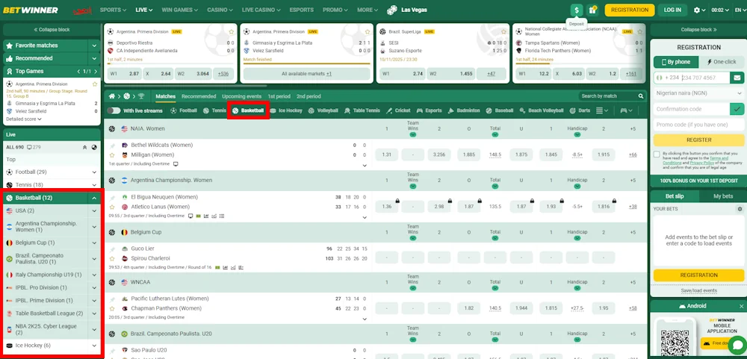Expand more sports list dropdown after Darts
The image size is (747, 359).
(603, 110)
